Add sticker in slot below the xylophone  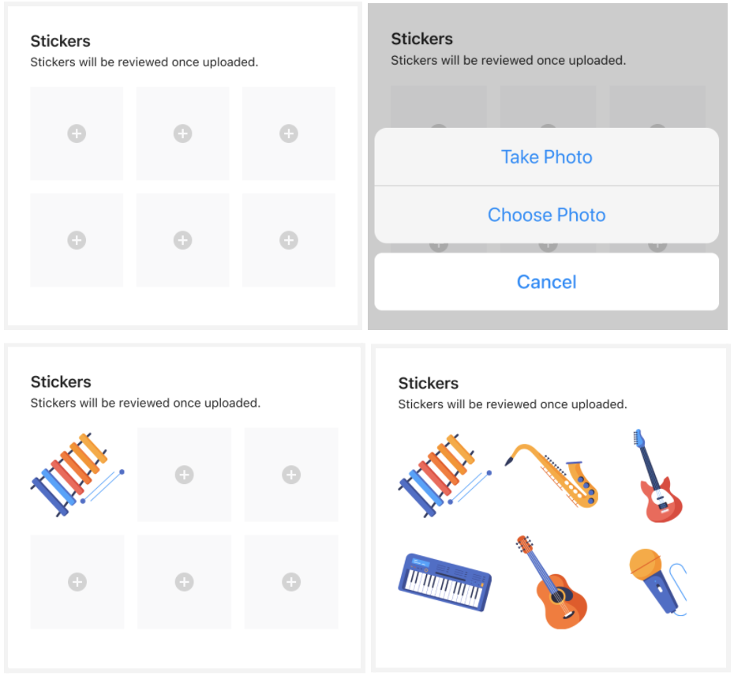pyautogui.click(x=77, y=582)
